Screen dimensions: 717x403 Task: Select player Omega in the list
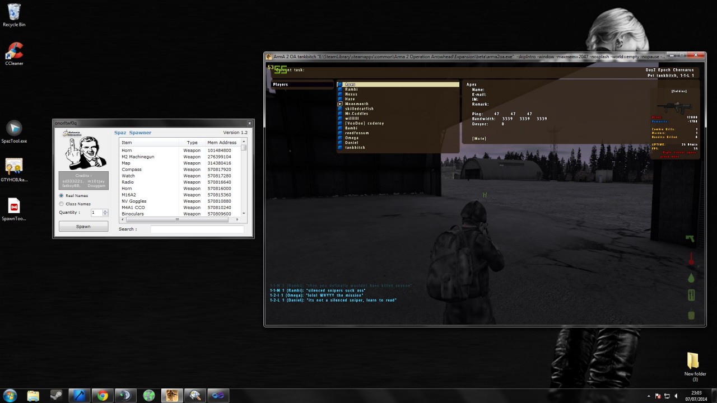(398, 138)
